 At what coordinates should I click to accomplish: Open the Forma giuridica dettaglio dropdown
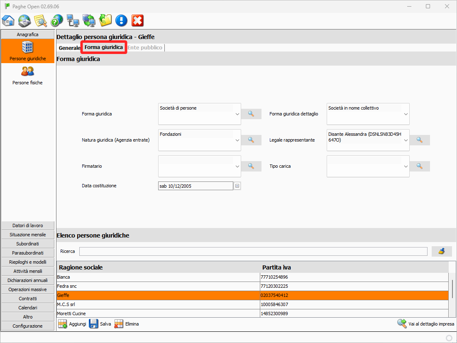click(406, 114)
